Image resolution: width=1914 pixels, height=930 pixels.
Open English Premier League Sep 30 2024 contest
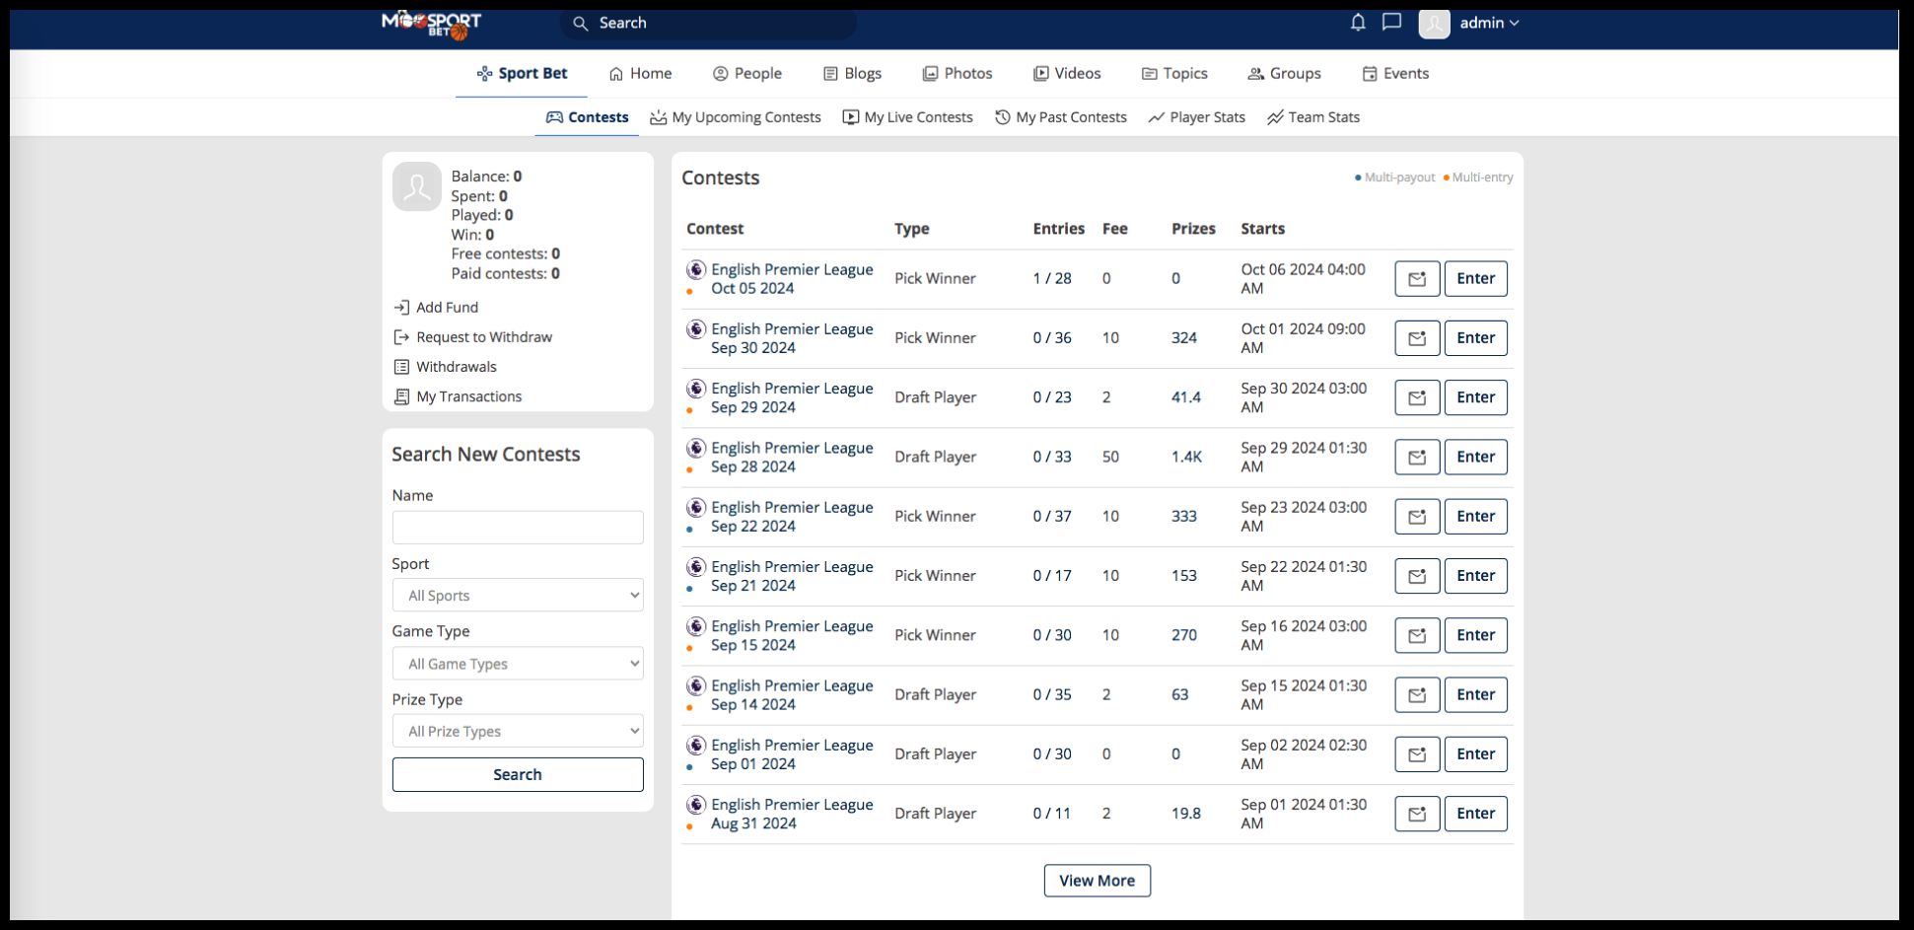click(x=792, y=338)
